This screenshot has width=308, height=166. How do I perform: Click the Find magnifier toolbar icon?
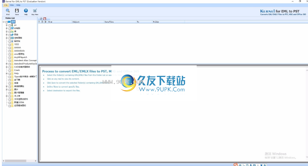(x=8, y=11)
